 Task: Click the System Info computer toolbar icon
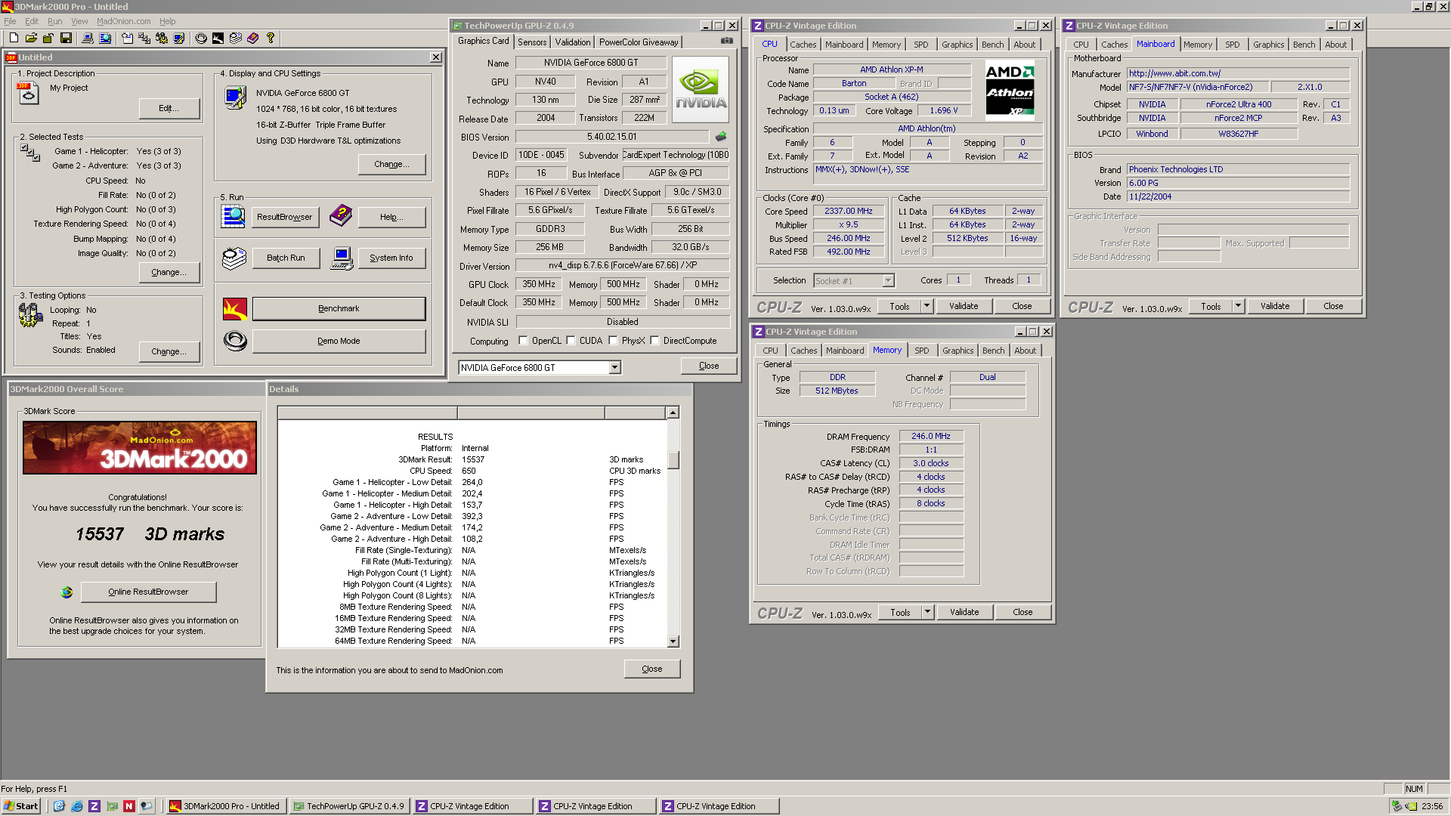click(88, 38)
